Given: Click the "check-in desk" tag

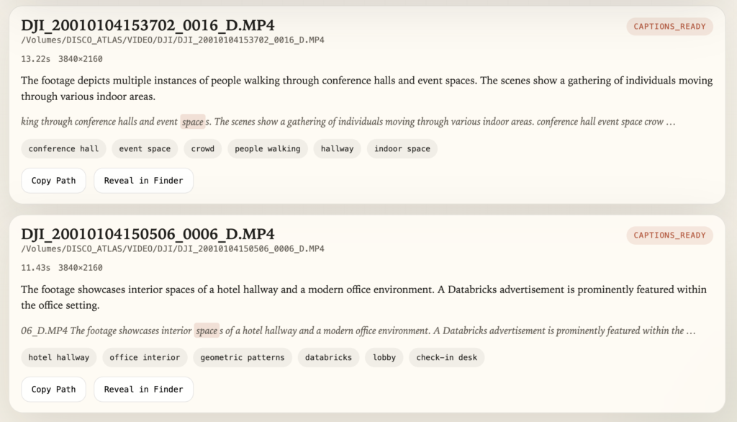Looking at the screenshot, I should 446,357.
